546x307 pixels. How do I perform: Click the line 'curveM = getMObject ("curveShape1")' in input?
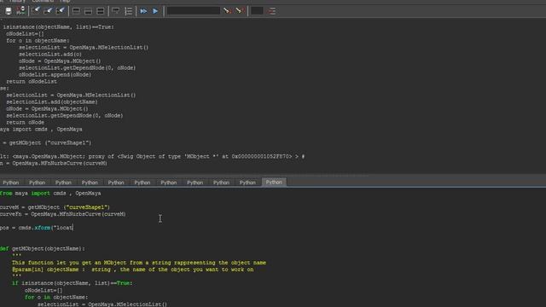tap(55, 207)
